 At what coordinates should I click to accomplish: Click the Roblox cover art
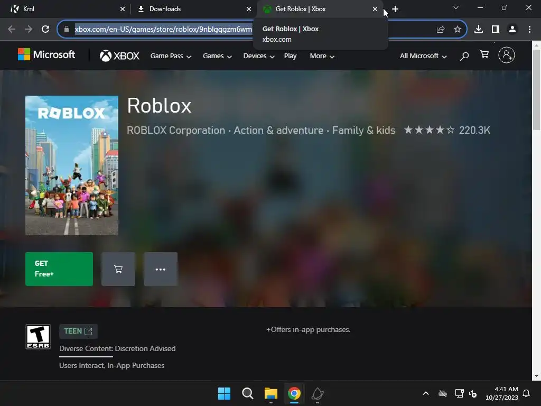(72, 165)
